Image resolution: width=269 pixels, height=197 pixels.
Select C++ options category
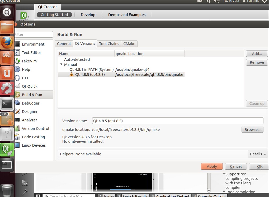pyautogui.click(x=34, y=78)
